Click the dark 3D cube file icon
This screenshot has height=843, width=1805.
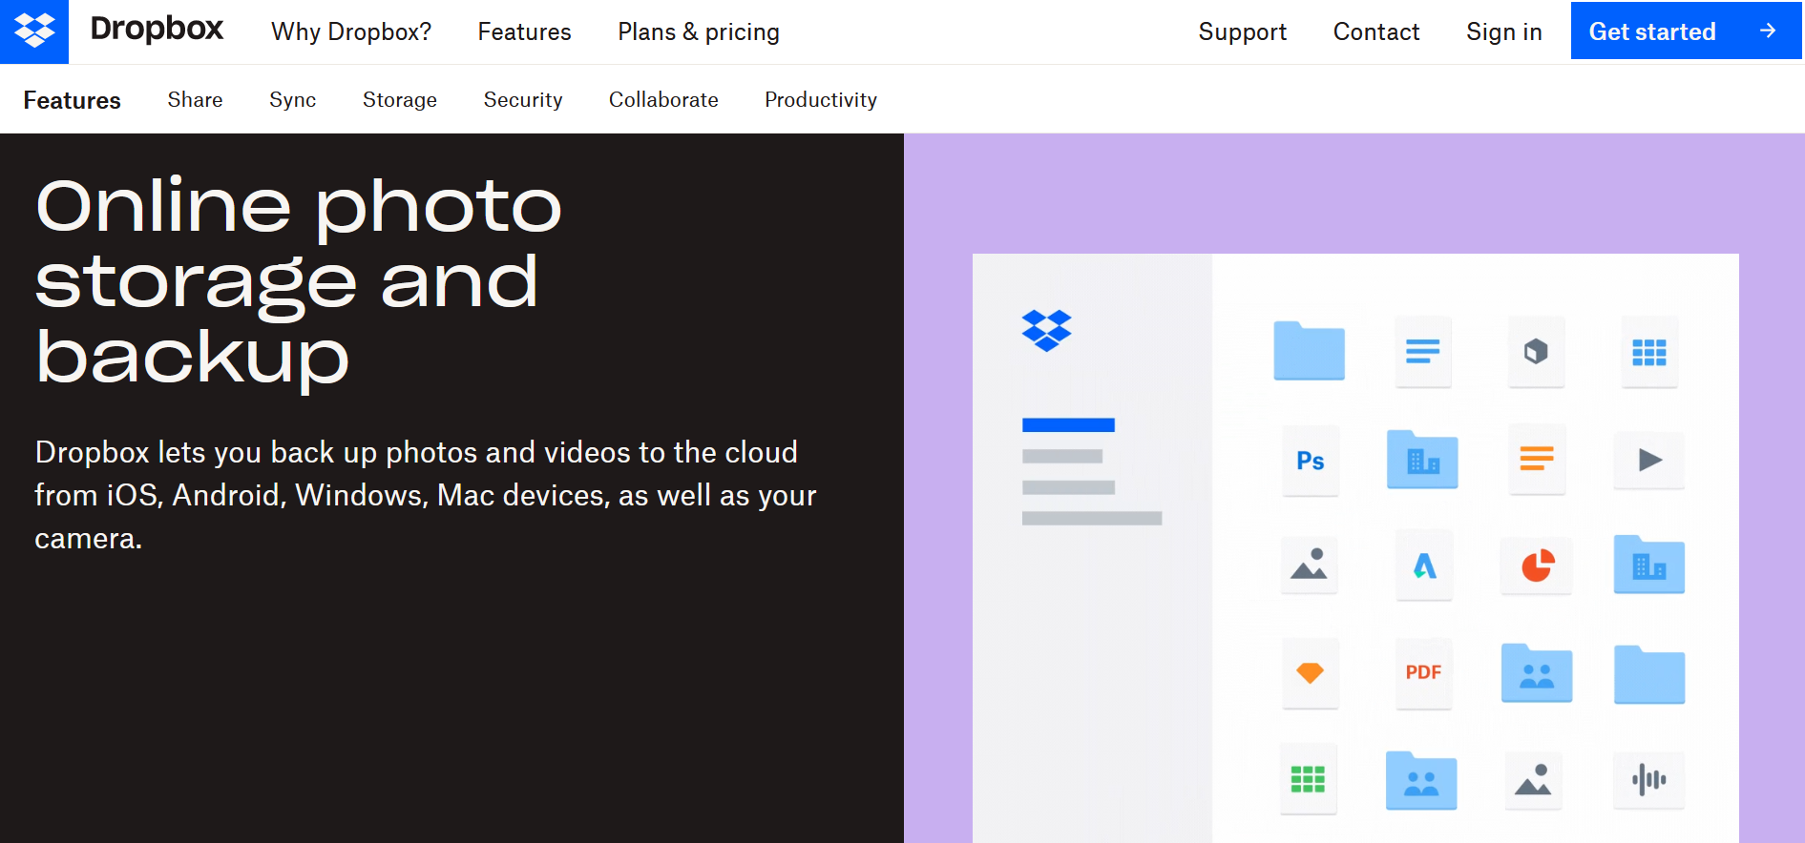1536,352
